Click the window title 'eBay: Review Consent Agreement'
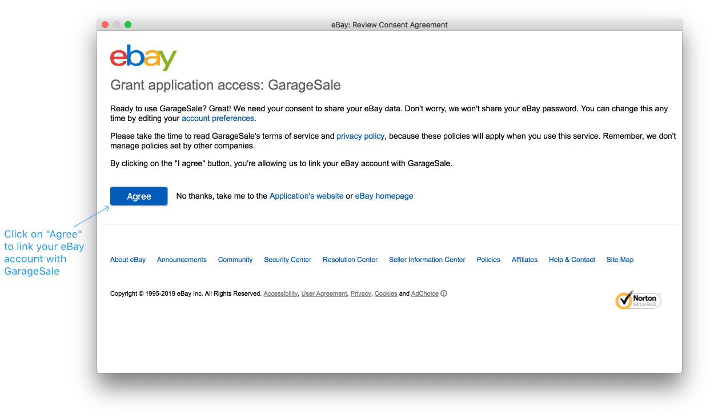Viewport: 714px width, 419px height. click(x=390, y=25)
